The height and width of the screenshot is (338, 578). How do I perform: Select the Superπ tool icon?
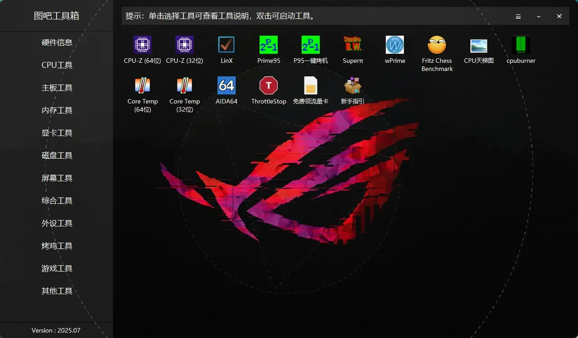point(353,45)
